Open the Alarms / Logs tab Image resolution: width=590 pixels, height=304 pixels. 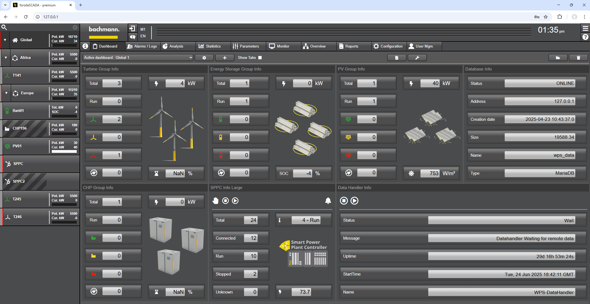(x=142, y=46)
